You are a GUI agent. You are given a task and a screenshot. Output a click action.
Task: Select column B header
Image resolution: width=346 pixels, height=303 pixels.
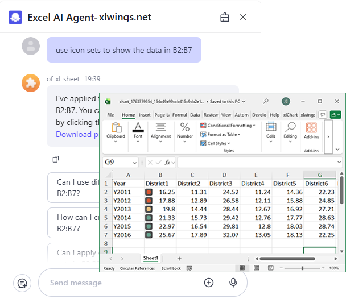160,175
